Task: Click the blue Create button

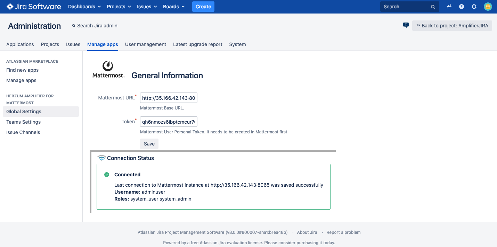Action: tap(203, 7)
